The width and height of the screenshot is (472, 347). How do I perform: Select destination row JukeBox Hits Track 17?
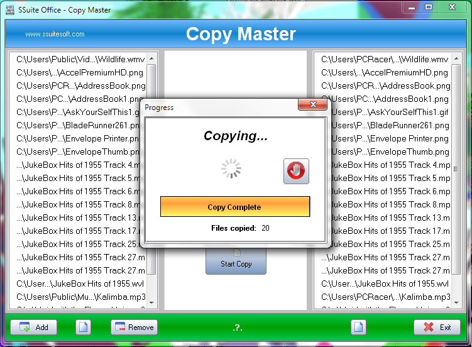pyautogui.click(x=391, y=231)
